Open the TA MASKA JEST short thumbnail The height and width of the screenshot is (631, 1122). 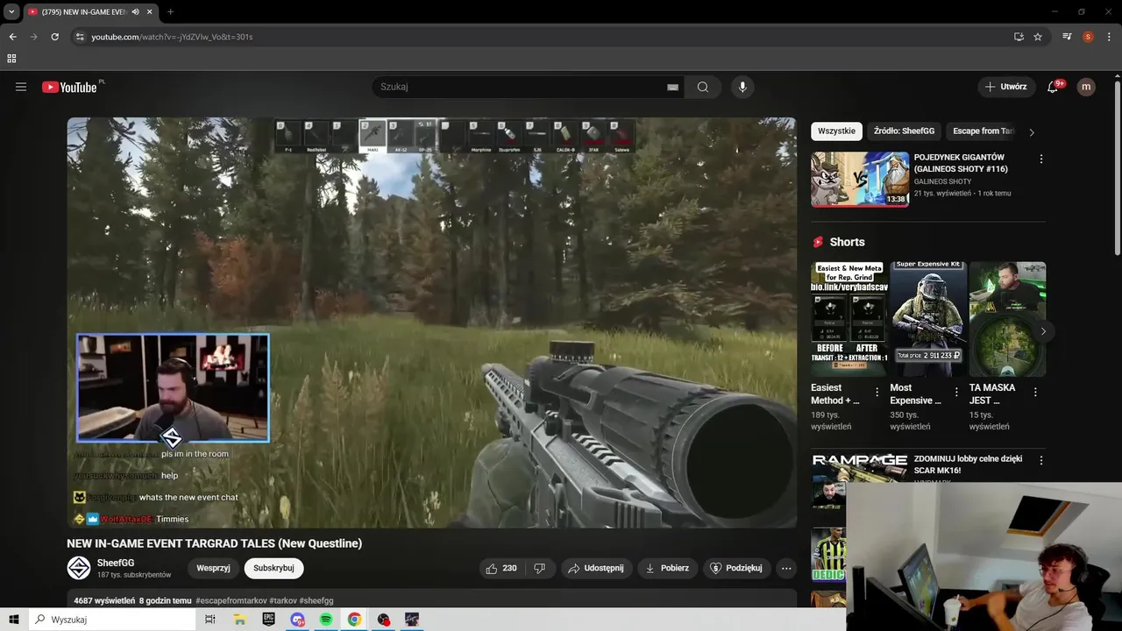(1007, 319)
